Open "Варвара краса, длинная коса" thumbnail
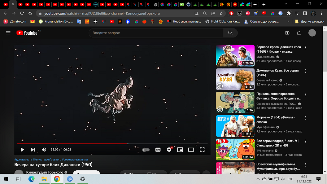Screen dimensions: 327x184 (x=235, y=55)
